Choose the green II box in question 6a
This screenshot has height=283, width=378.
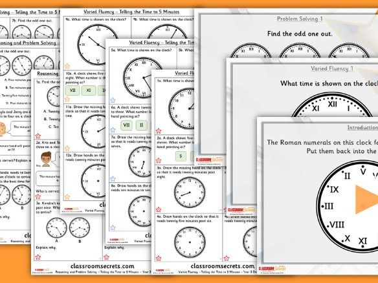pos(142,125)
